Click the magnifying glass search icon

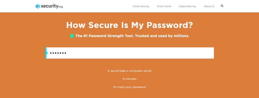(x=222, y=6)
